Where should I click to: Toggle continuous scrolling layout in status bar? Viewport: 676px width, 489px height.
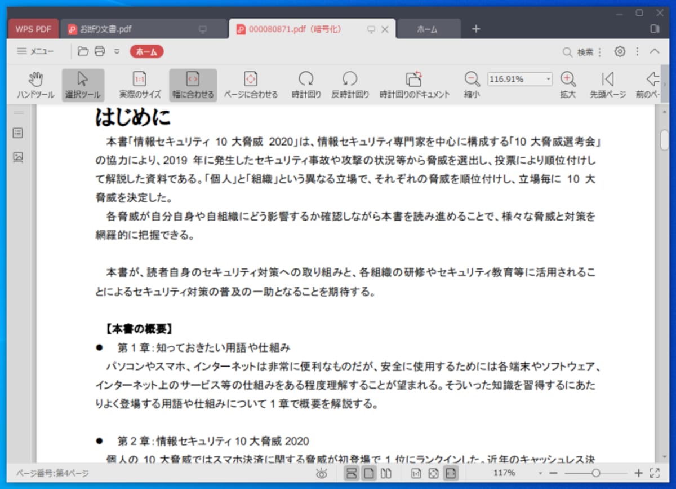pyautogui.click(x=351, y=473)
